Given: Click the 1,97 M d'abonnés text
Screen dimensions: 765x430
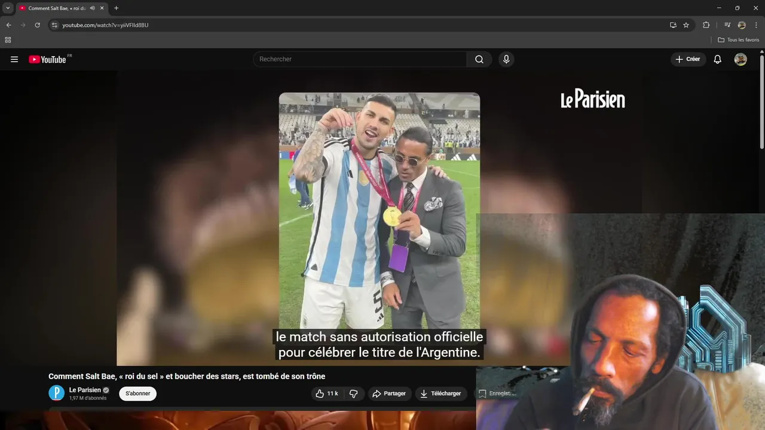Looking at the screenshot, I should tap(88, 398).
